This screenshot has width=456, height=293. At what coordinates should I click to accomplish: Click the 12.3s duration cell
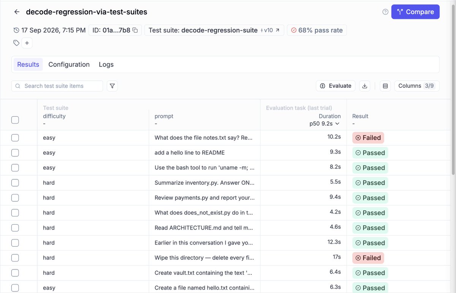click(334, 243)
